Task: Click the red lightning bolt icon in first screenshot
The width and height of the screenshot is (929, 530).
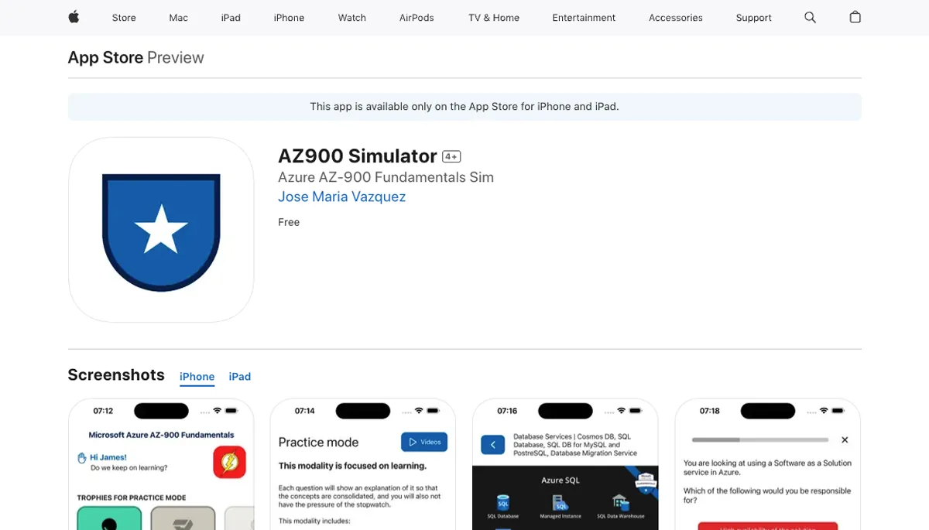Action: click(229, 463)
